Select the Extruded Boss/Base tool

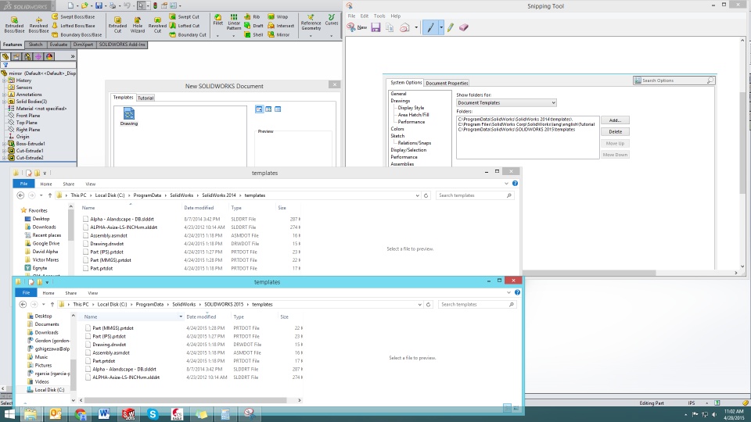14,24
